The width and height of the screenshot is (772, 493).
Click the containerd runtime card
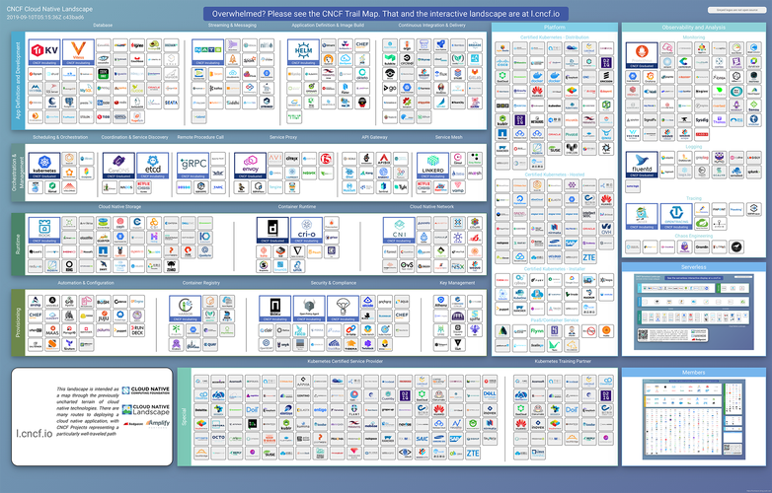pyautogui.click(x=272, y=230)
